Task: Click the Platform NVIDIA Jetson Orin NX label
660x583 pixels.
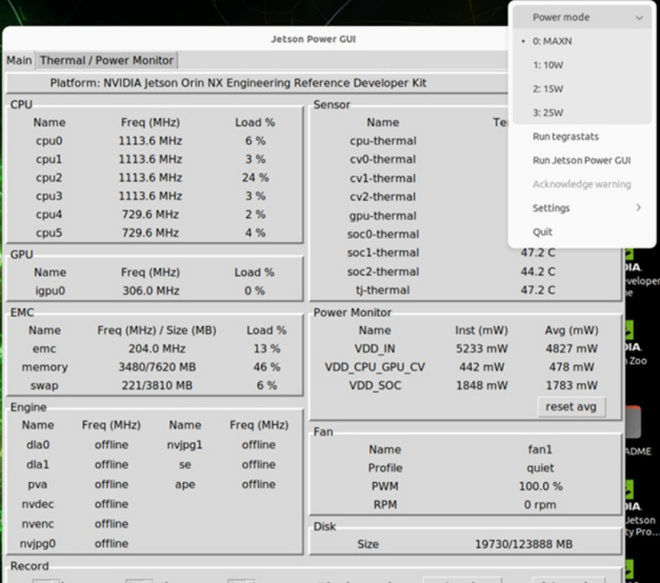Action: coord(237,83)
